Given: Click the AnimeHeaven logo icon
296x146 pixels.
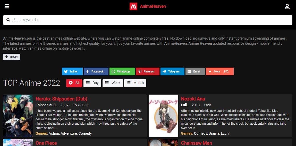Looking at the screenshot, I should (x=133, y=6).
